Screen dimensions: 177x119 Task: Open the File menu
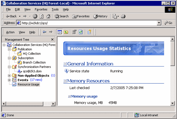8,9
